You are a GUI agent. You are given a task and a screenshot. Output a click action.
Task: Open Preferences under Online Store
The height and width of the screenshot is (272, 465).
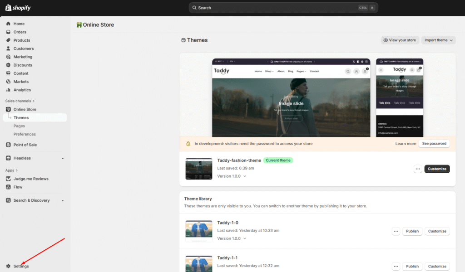[25, 134]
